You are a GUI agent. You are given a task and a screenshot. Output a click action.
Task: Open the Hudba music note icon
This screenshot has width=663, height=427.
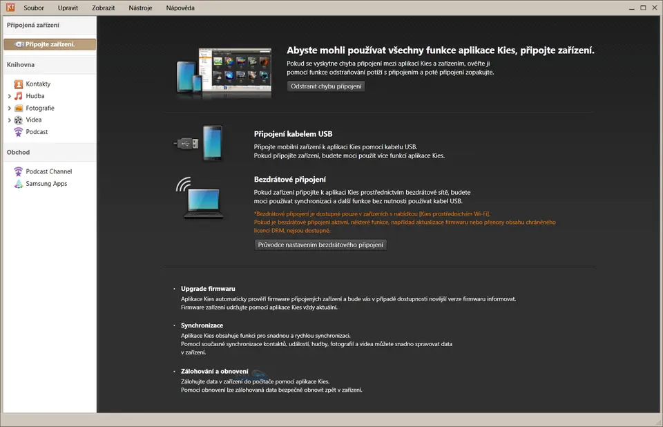pos(19,96)
